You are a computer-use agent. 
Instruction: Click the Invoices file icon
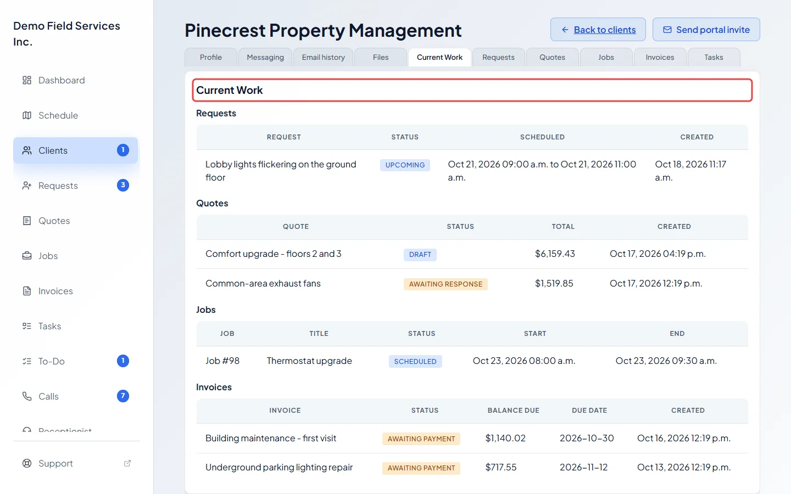pyautogui.click(x=27, y=291)
